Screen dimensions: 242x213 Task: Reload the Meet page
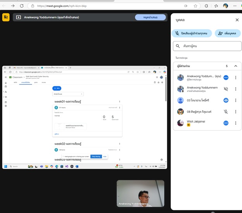[22, 6]
